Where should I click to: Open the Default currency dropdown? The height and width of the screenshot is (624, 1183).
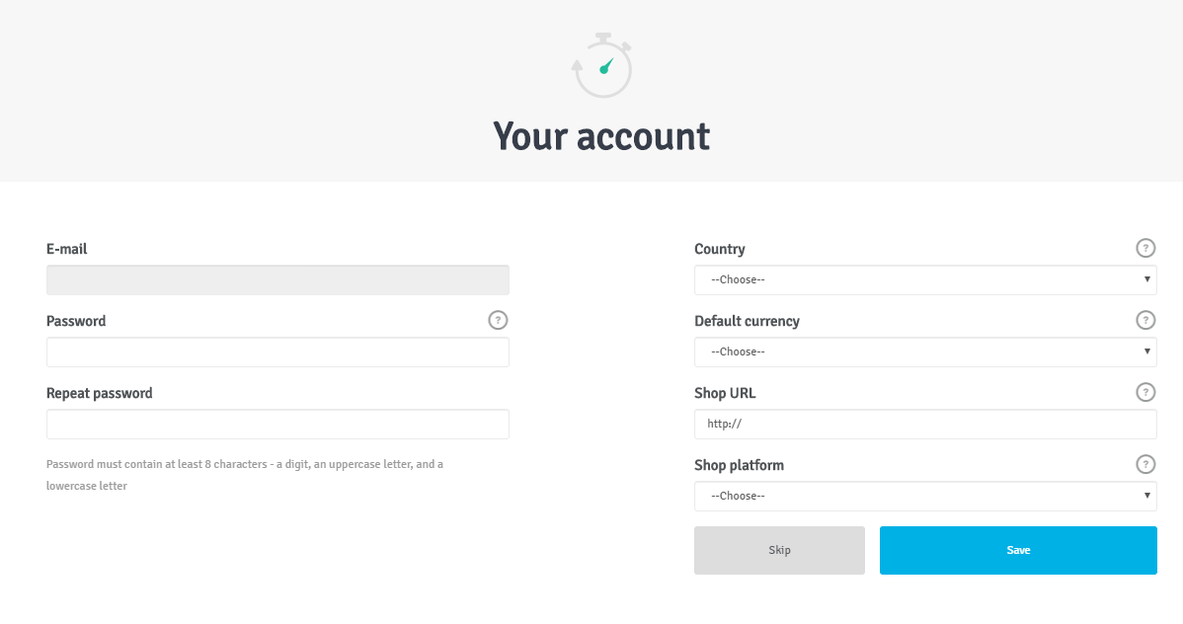[x=925, y=352]
